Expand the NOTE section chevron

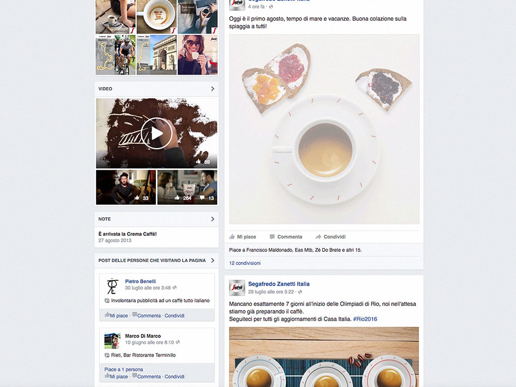213,219
